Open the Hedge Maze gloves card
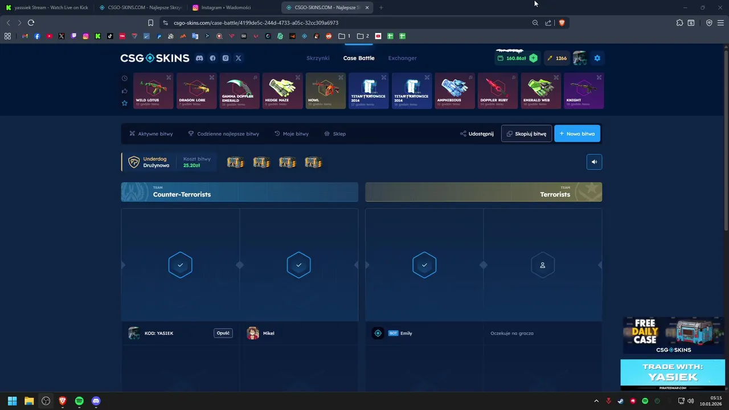The image size is (729, 410). pyautogui.click(x=282, y=91)
